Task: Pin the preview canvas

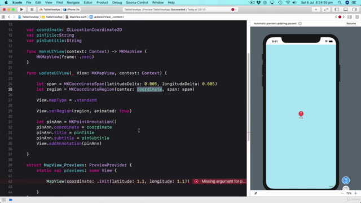Action: click(256, 193)
